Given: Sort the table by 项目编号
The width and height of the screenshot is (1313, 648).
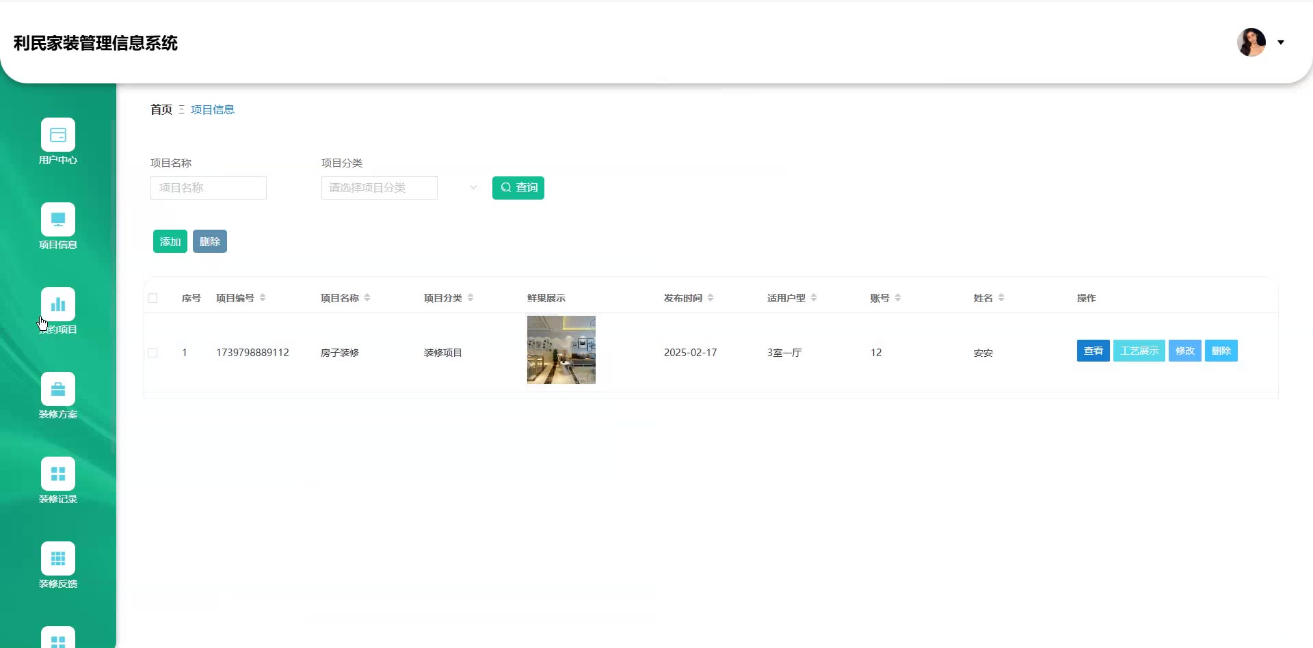Looking at the screenshot, I should click(263, 297).
